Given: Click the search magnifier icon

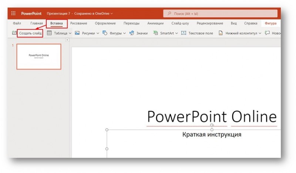Looking at the screenshot, I should [169, 13].
